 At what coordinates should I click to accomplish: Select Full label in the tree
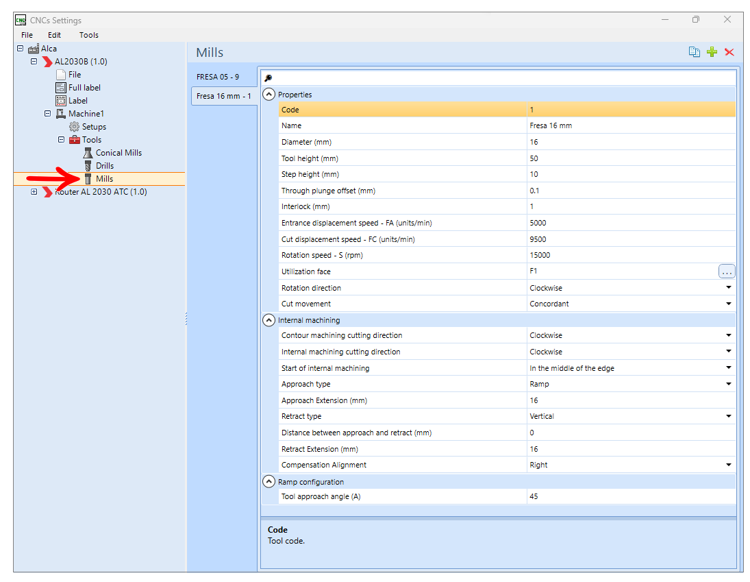(84, 88)
